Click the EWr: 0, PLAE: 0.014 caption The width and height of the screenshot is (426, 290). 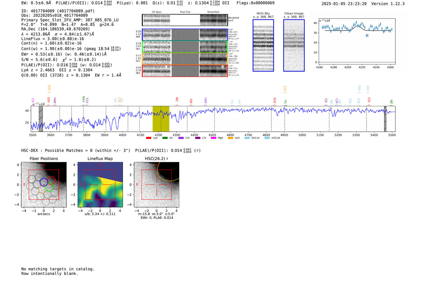click(x=157, y=218)
